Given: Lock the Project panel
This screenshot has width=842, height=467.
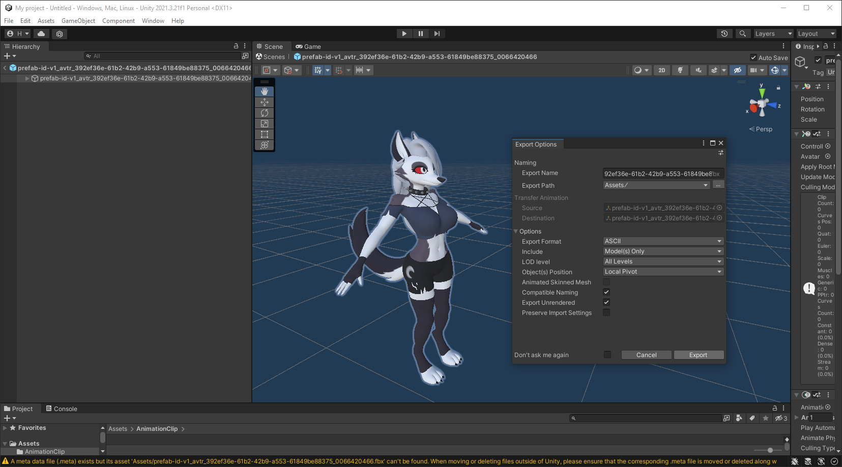Looking at the screenshot, I should [775, 408].
